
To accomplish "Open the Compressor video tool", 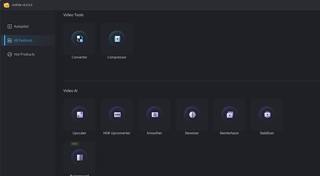I will (x=117, y=39).
